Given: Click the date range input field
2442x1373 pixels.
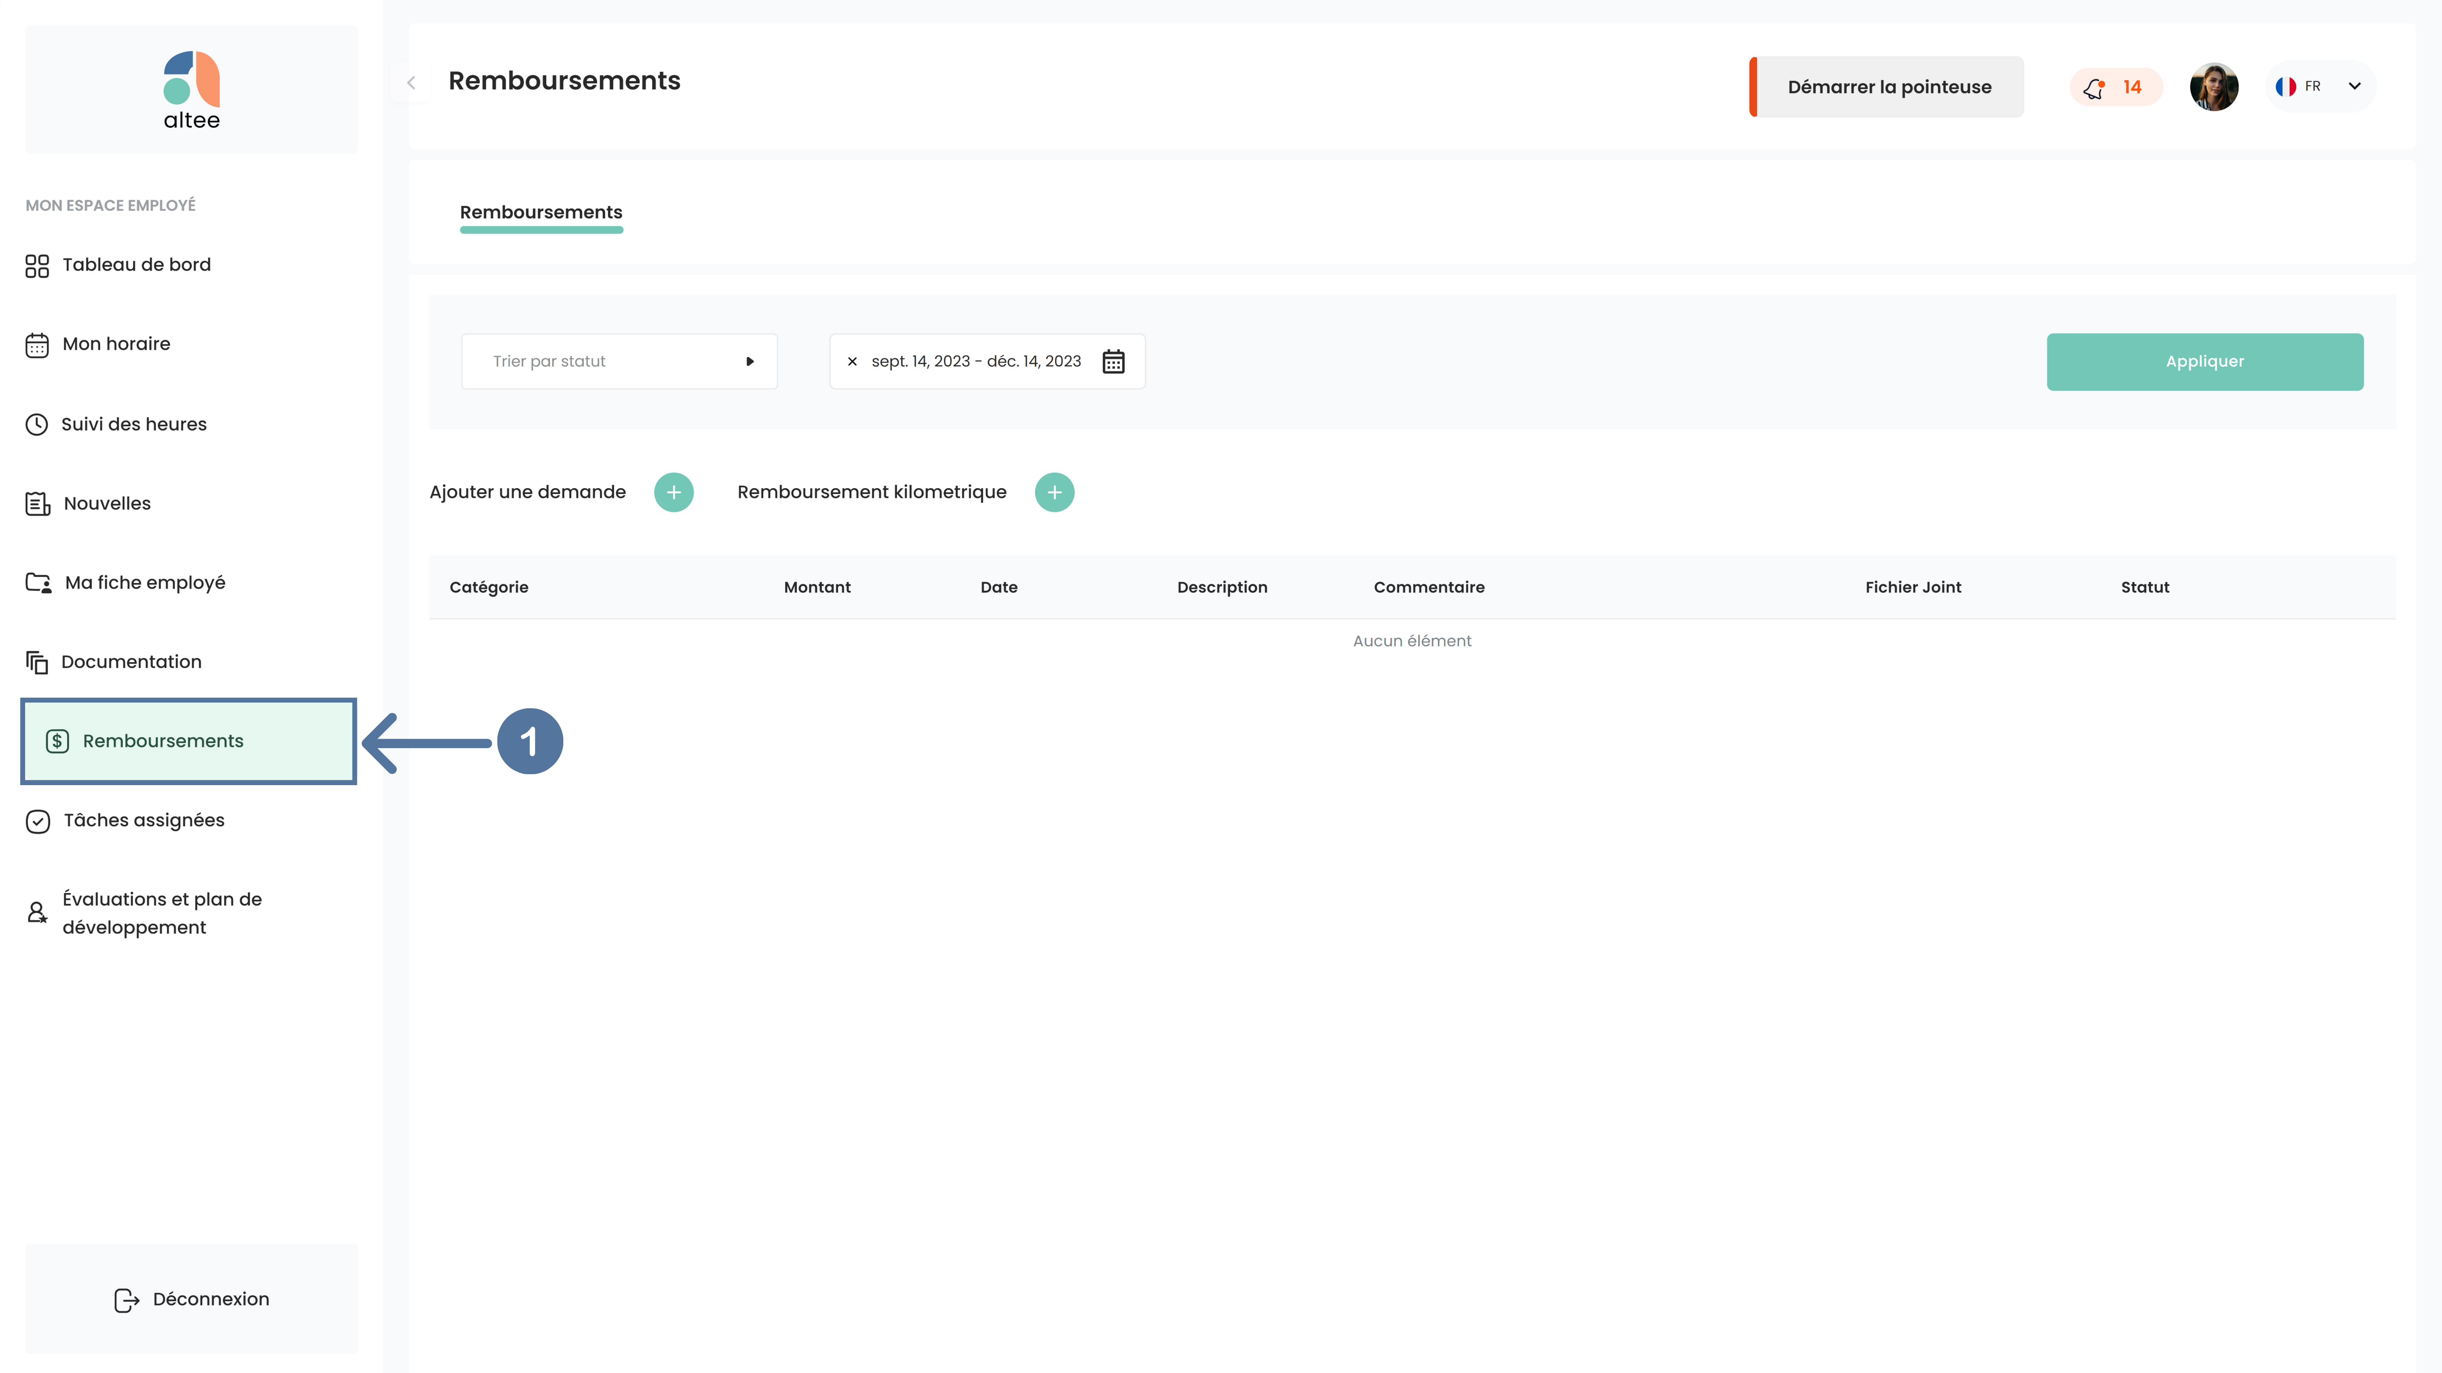Looking at the screenshot, I should tap(988, 361).
